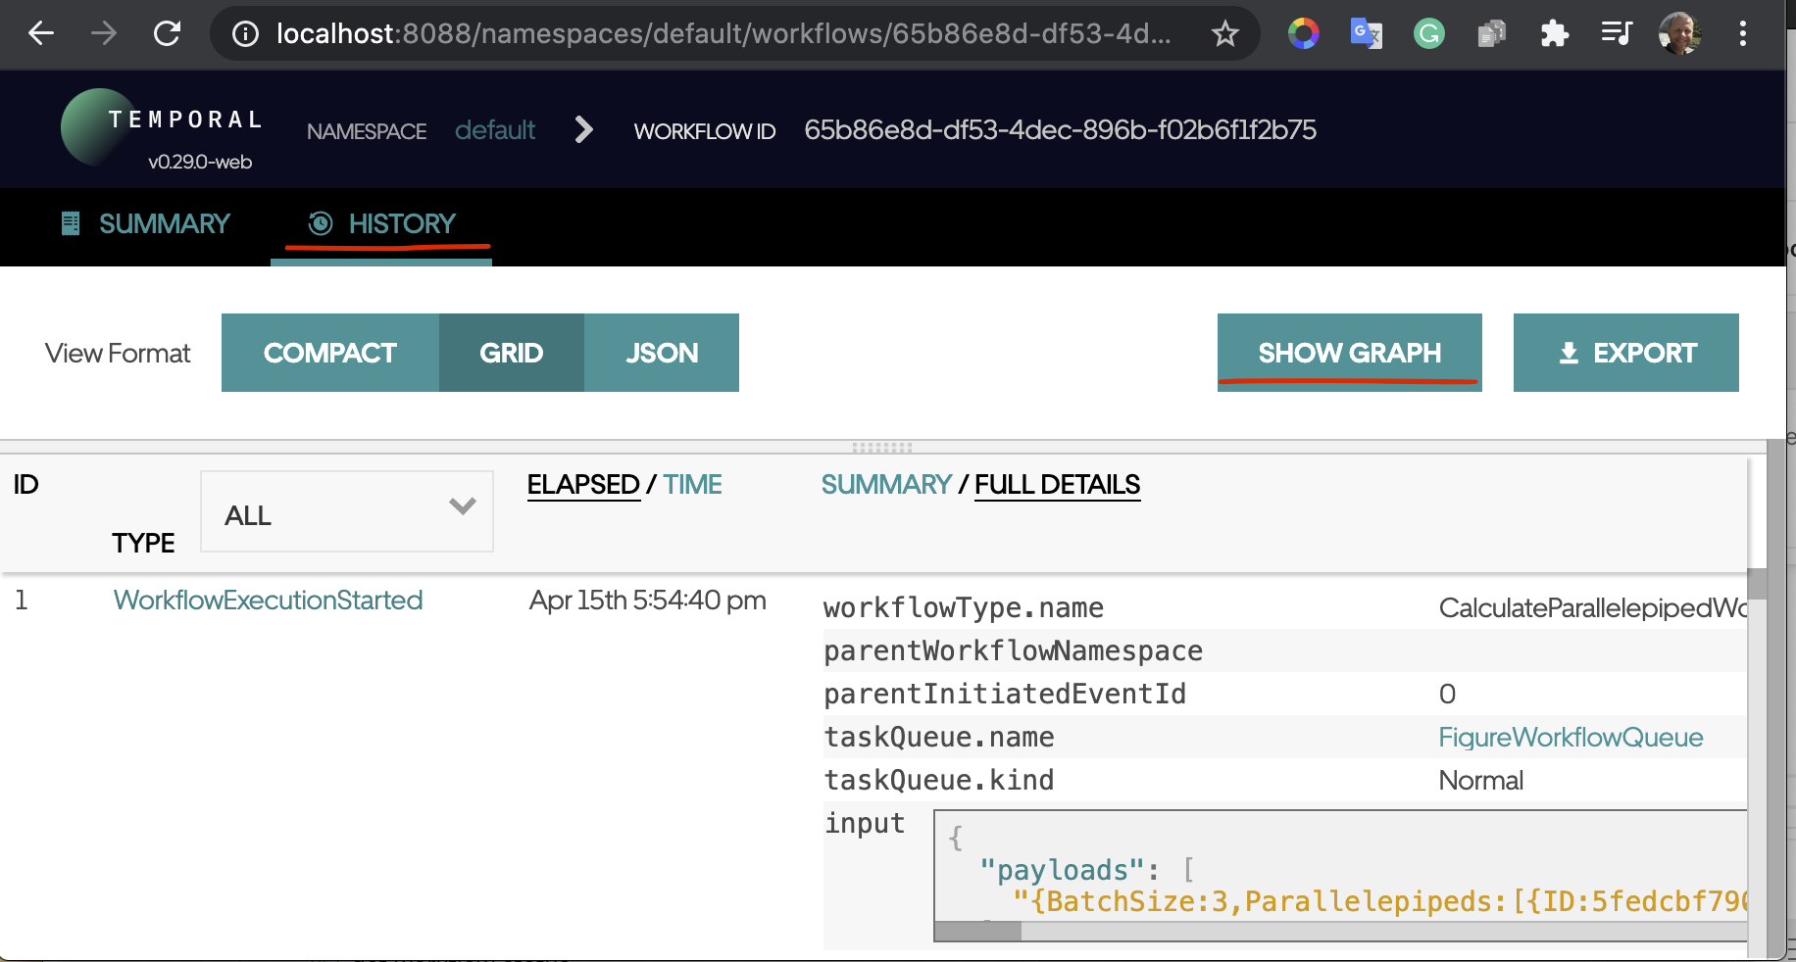Switch view format to Compact
The width and height of the screenshot is (1796, 962).
[330, 353]
